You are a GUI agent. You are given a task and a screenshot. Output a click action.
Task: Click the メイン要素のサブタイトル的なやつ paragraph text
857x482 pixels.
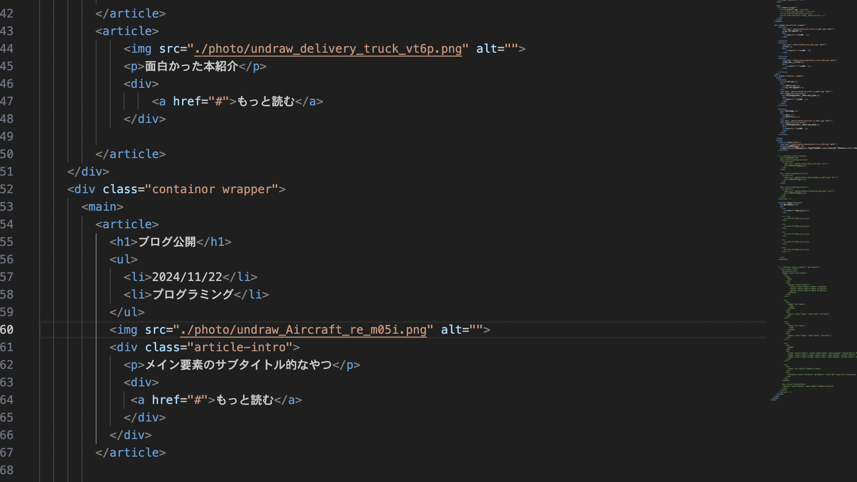click(x=238, y=365)
